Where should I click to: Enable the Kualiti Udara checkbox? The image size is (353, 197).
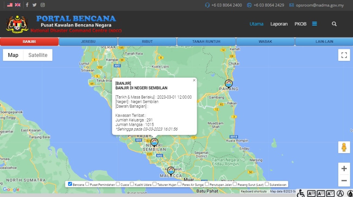click(x=132, y=184)
